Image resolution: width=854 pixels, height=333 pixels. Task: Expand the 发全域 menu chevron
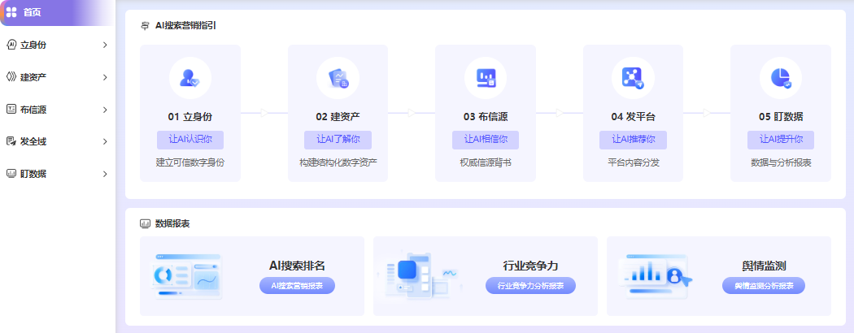105,141
